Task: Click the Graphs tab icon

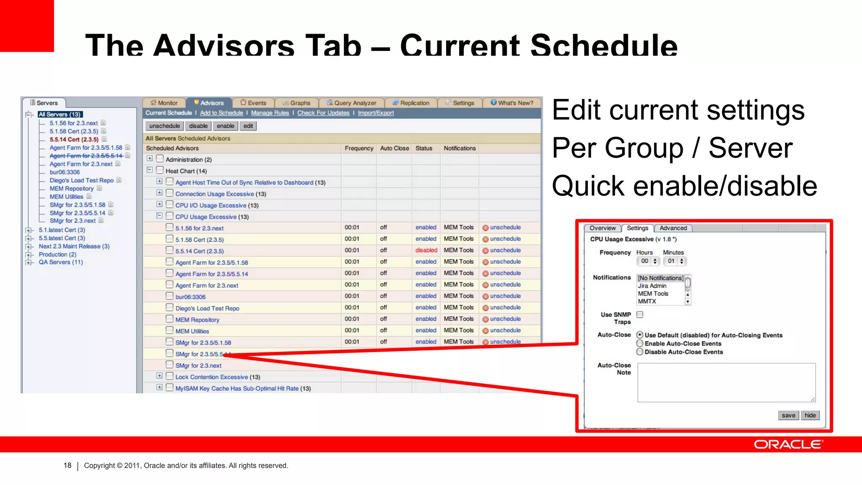Action: click(286, 102)
